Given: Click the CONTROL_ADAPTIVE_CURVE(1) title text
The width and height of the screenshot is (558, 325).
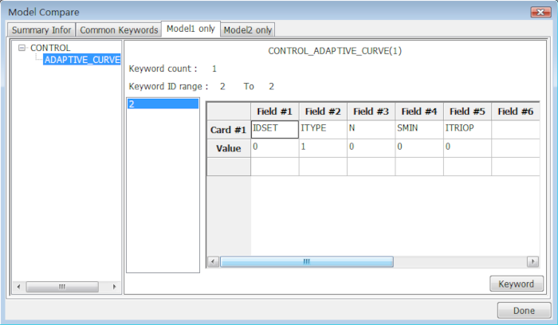Looking at the screenshot, I should click(335, 51).
